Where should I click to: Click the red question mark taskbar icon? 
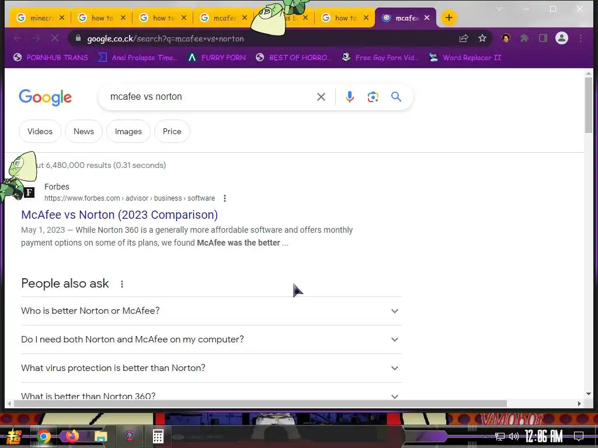pos(130,436)
